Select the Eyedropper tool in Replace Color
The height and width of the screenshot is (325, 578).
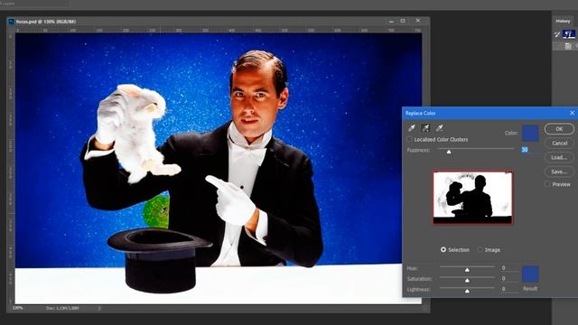coord(412,128)
